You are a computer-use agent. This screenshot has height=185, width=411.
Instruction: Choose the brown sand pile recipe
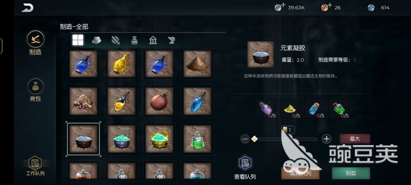tap(197, 64)
